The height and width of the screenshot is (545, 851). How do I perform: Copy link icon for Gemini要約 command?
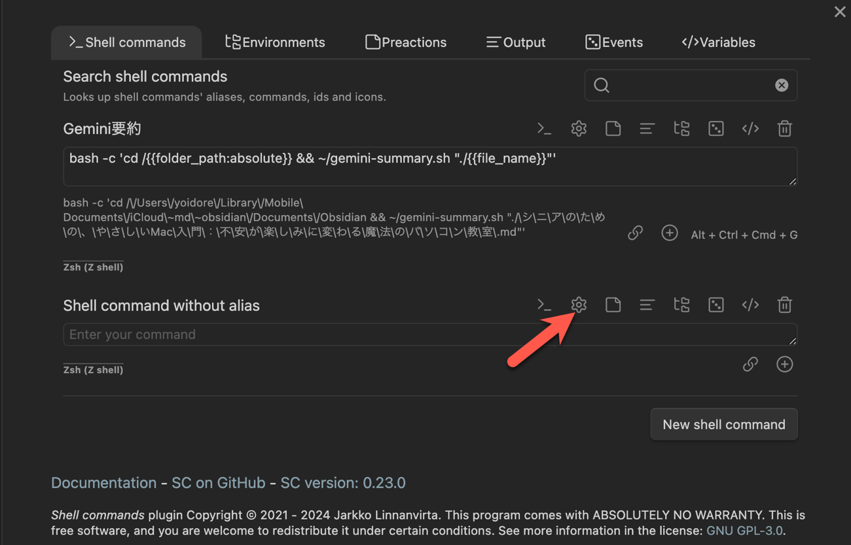click(x=635, y=233)
